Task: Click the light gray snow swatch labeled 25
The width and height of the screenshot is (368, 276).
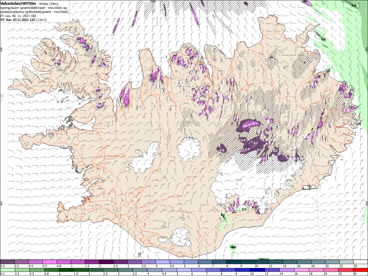Action: (x=346, y=262)
